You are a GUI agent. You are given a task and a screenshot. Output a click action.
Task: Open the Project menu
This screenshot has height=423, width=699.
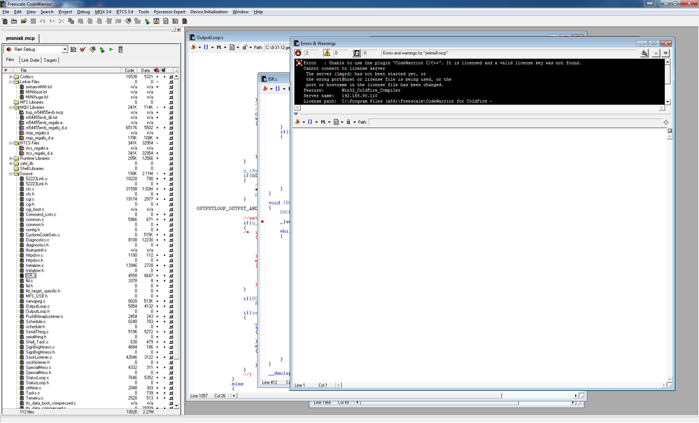[x=65, y=12]
